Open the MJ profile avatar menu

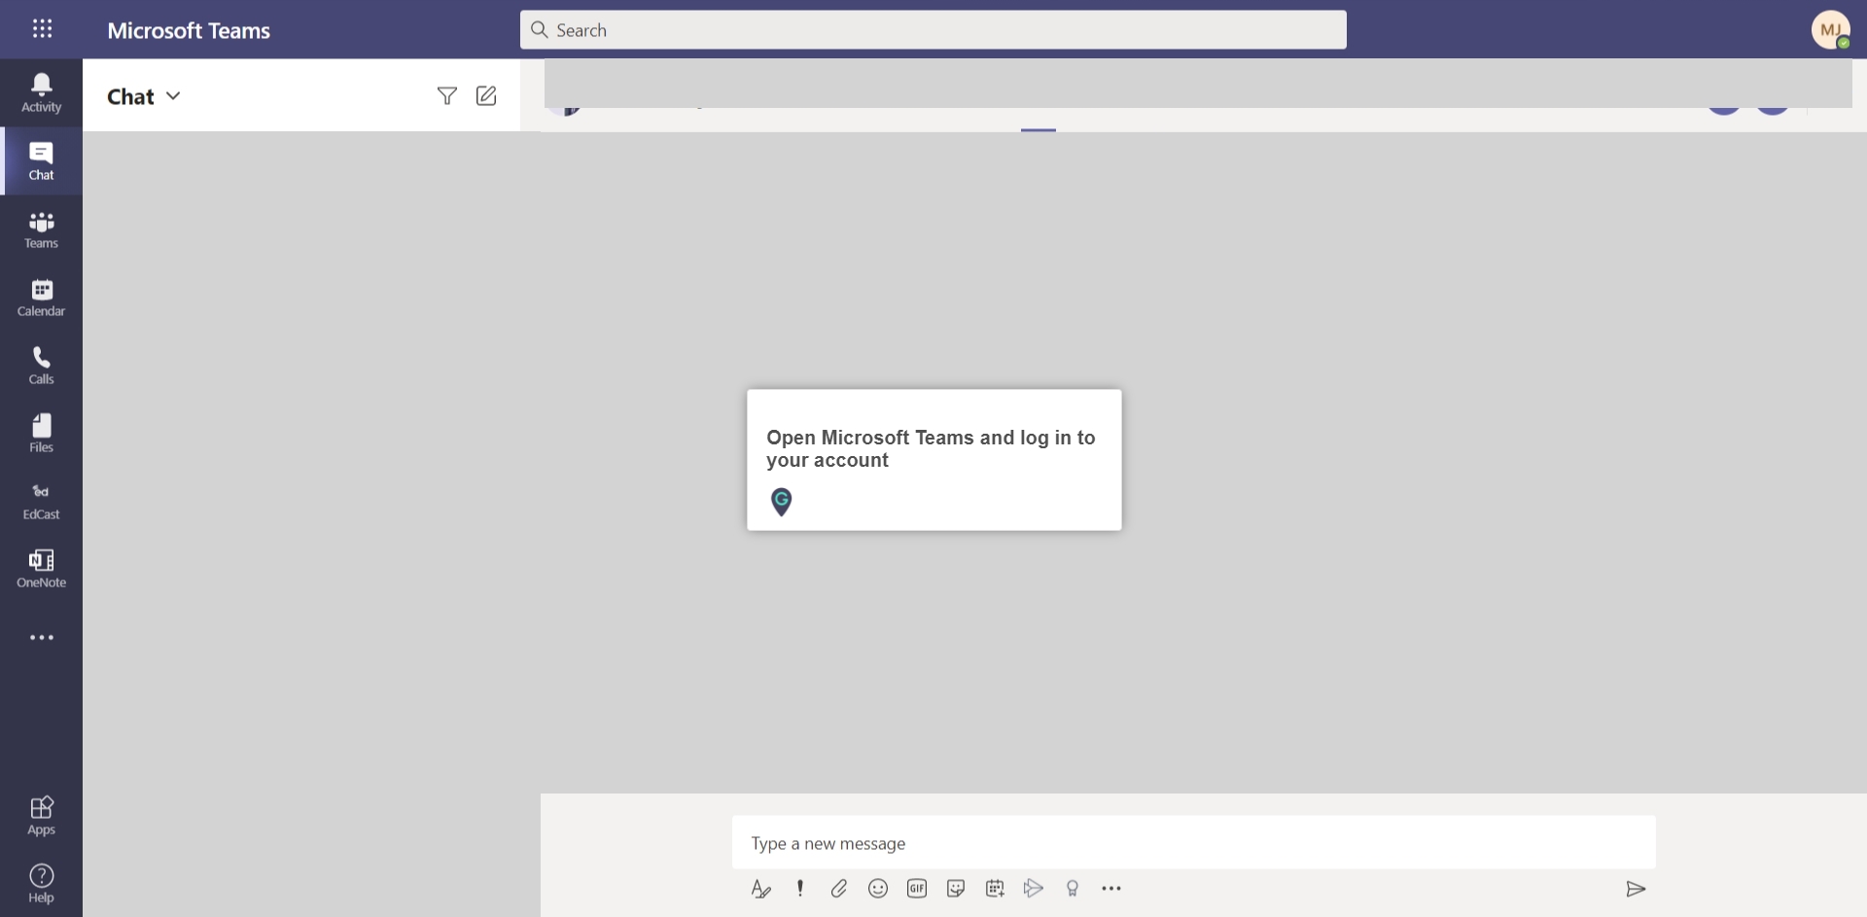(1830, 30)
